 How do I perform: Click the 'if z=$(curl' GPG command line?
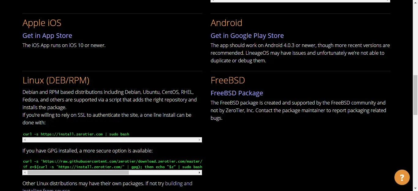coord(112,167)
